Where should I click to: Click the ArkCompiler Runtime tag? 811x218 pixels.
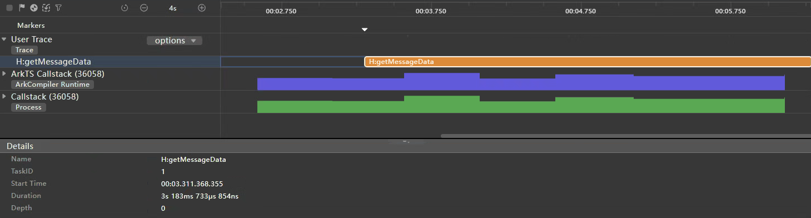tap(53, 85)
